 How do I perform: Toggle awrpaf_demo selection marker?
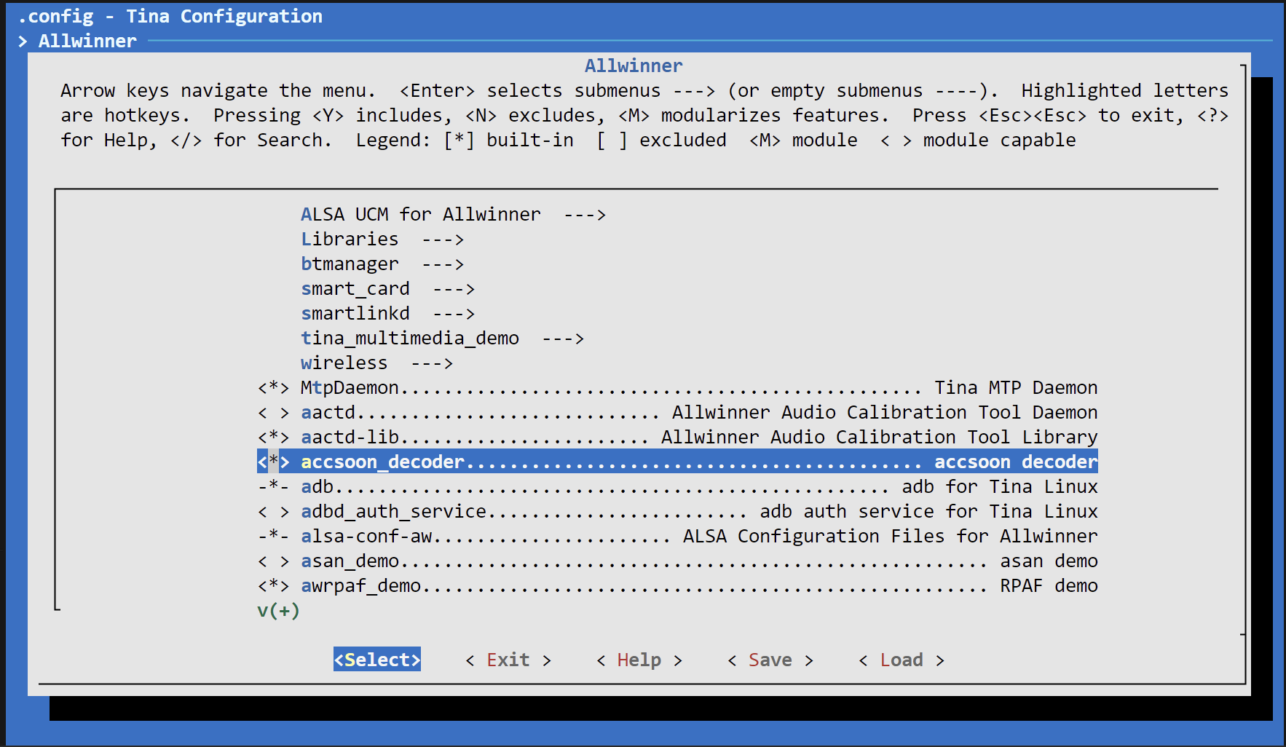click(x=273, y=586)
